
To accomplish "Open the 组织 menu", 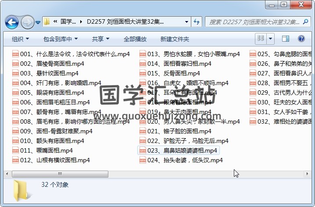I will tap(20, 39).
